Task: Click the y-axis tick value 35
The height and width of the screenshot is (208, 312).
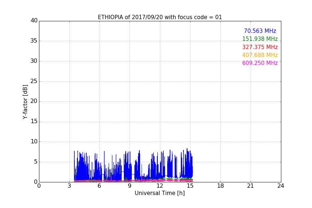Action: pos(34,41)
